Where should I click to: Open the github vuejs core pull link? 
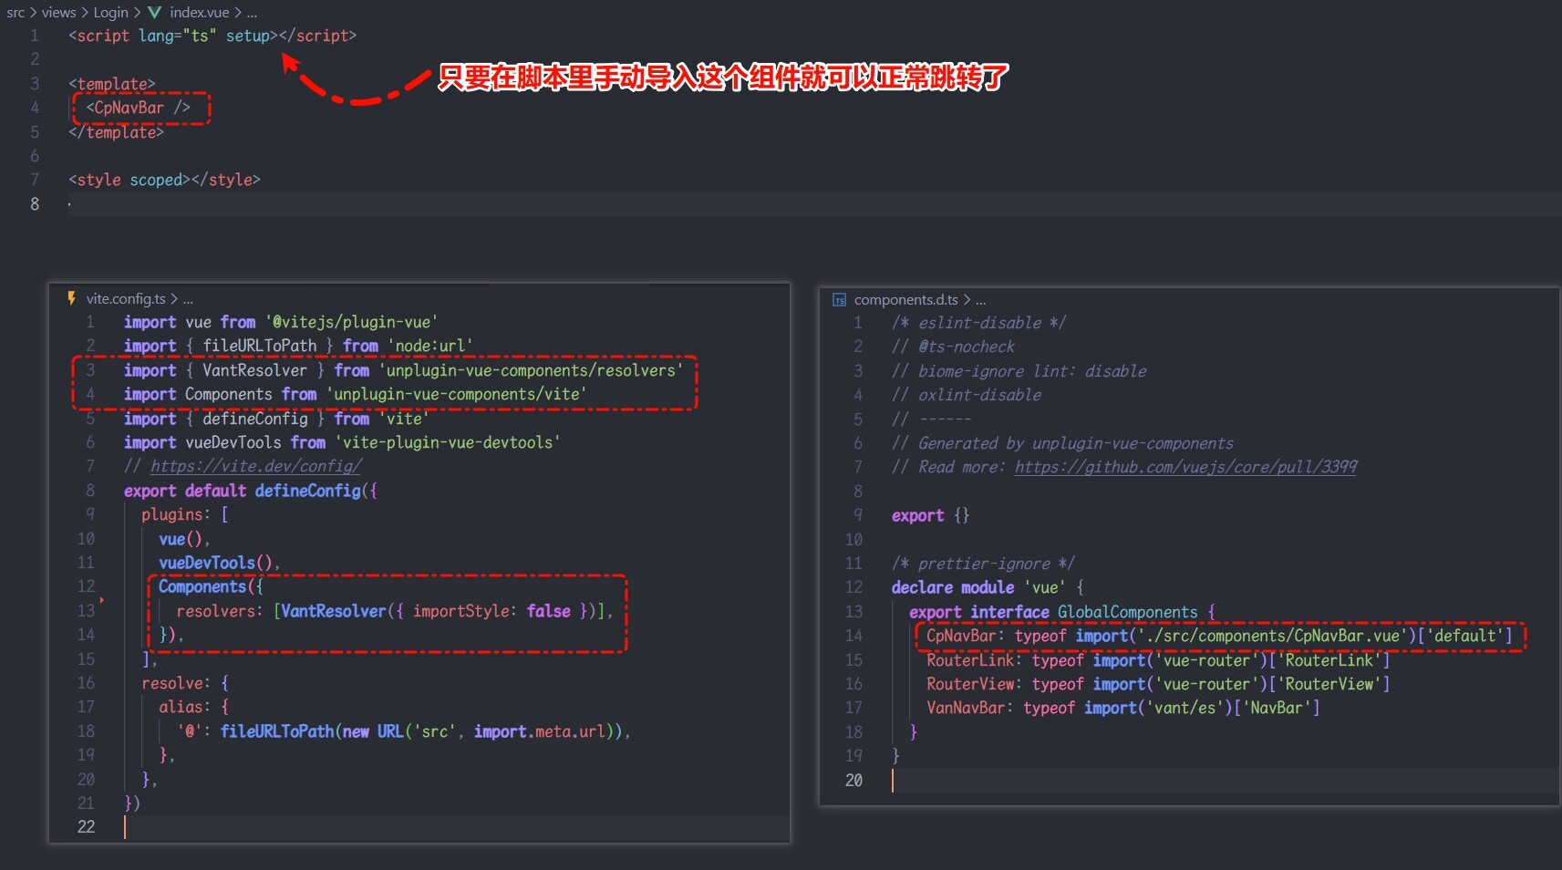point(1185,467)
